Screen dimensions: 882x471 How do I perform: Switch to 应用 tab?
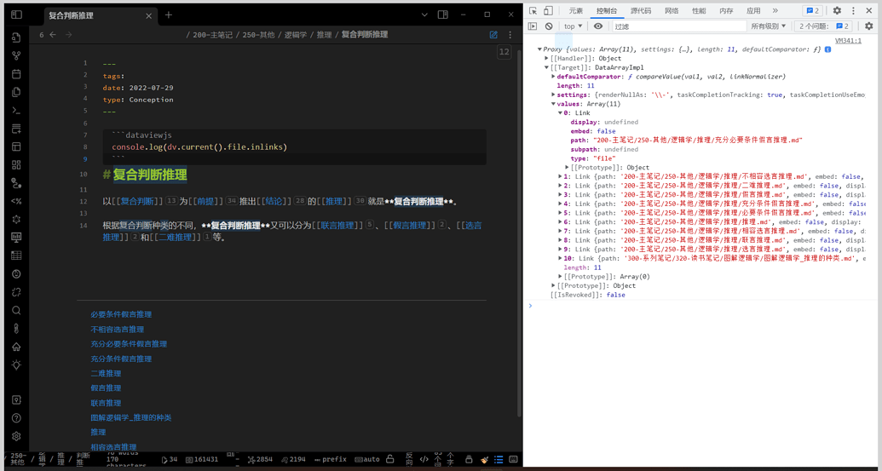click(x=753, y=10)
